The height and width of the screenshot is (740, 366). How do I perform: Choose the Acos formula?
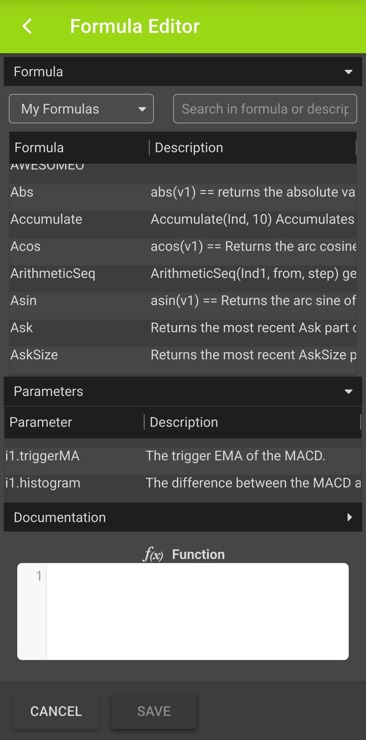click(183, 246)
